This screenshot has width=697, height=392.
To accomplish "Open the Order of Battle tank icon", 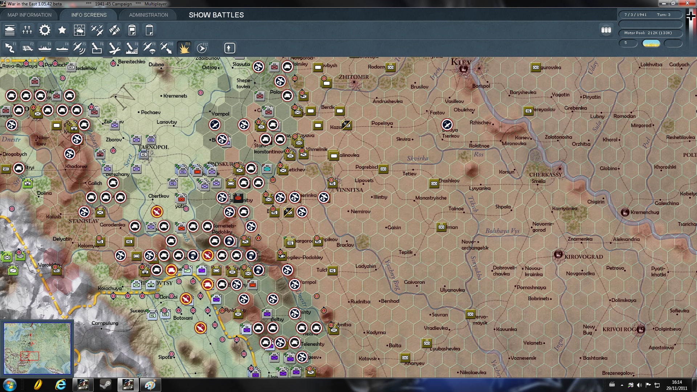I will coord(10,30).
